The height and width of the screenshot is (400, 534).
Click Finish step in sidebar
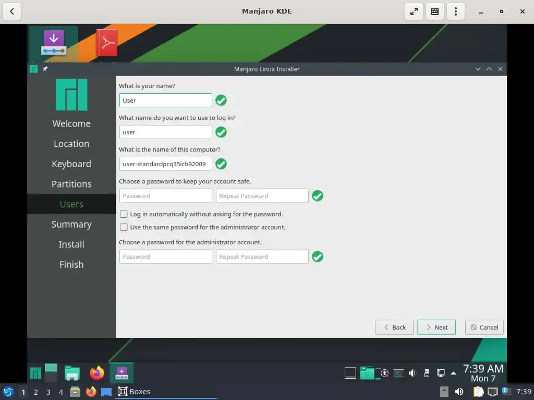coord(71,264)
